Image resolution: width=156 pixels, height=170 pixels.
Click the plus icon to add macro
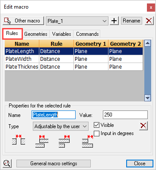(114, 21)
